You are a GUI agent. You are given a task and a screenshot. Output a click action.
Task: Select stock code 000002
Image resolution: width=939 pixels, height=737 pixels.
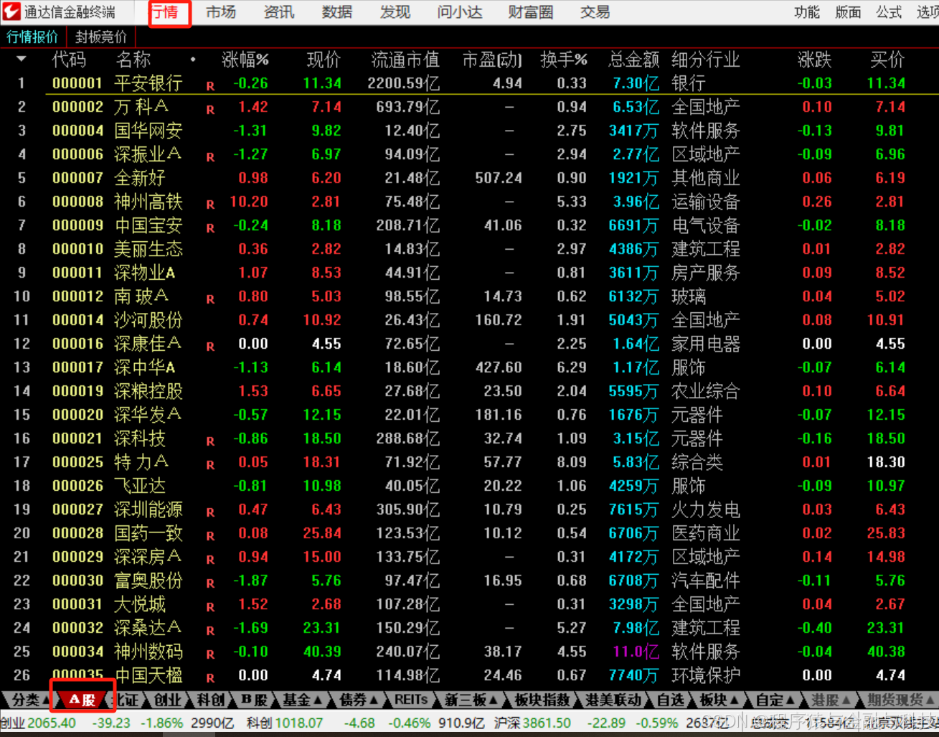click(77, 107)
